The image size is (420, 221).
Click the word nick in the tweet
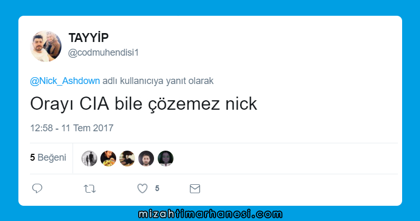click(241, 104)
